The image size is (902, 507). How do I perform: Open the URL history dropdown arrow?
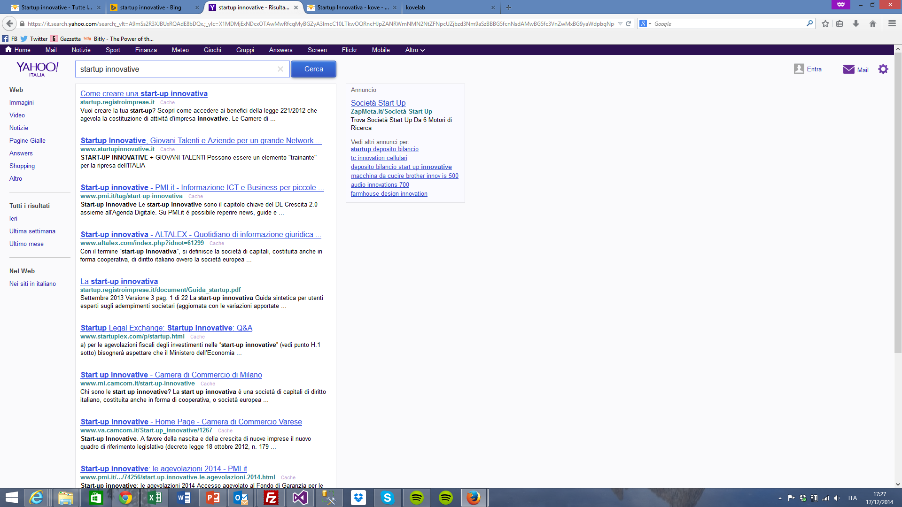(620, 23)
